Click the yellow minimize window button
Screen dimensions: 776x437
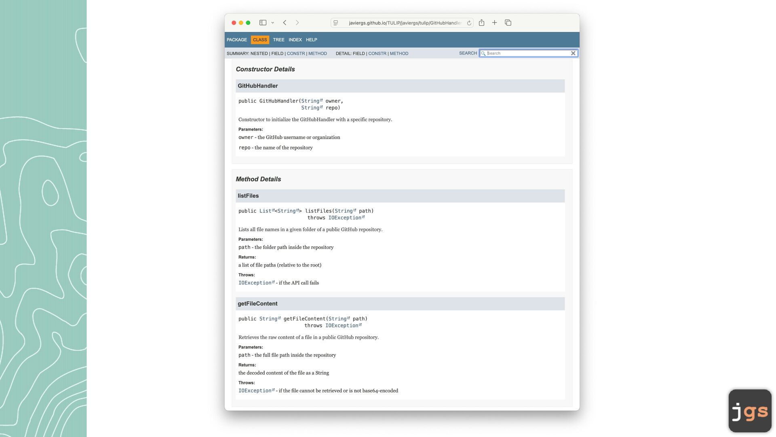pyautogui.click(x=241, y=23)
